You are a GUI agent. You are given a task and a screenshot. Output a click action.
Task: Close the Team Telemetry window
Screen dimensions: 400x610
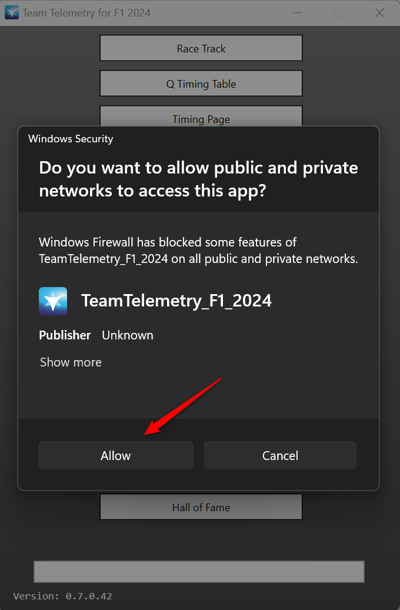pos(379,12)
